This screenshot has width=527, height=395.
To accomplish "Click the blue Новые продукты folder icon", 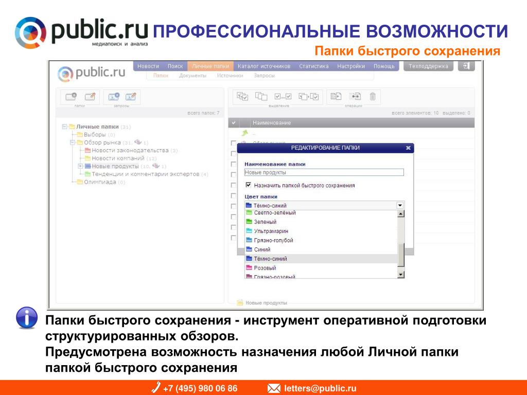I will [87, 166].
